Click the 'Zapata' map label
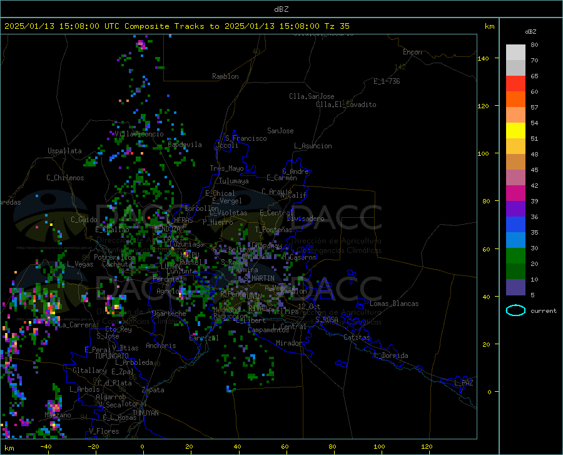This screenshot has height=455, width=563. (153, 390)
